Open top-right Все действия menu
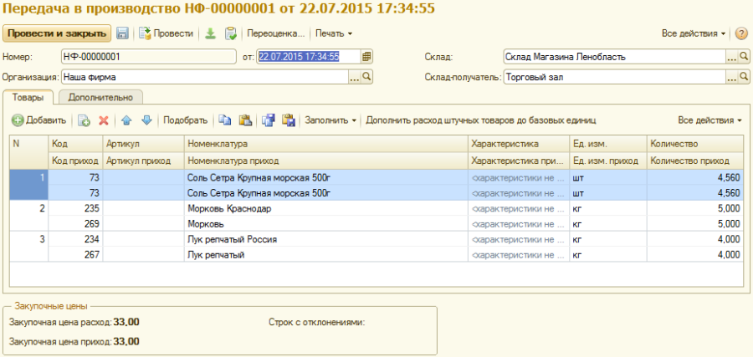This screenshot has width=753, height=357. [694, 34]
